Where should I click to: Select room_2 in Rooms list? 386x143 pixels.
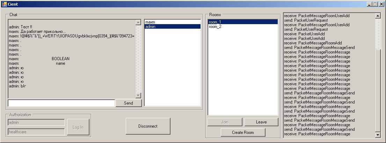point(215,27)
